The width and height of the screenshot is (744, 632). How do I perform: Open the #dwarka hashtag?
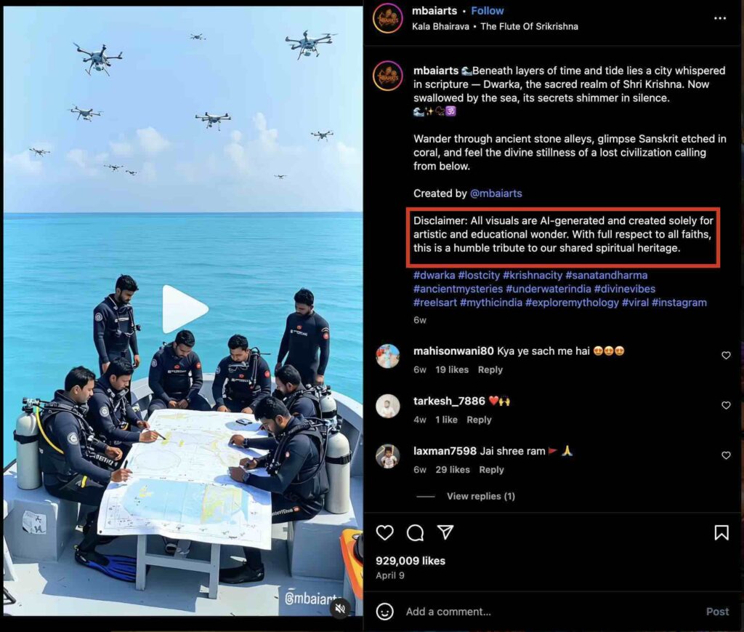click(434, 276)
